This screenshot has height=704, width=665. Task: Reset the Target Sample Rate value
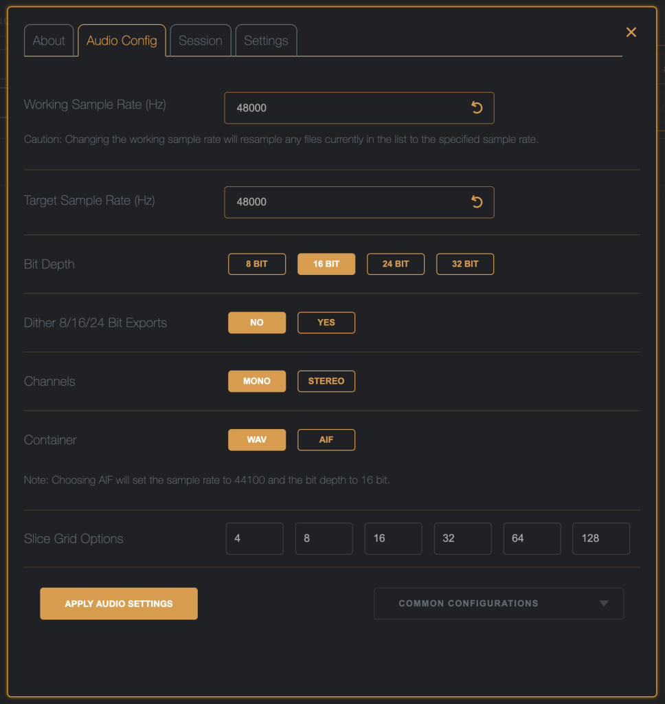pos(477,202)
